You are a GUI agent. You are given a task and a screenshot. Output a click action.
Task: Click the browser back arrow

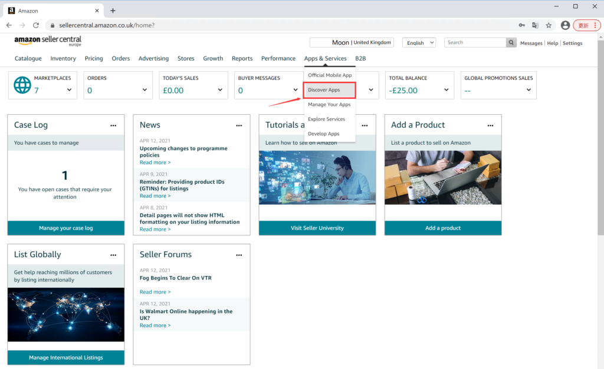(9, 25)
